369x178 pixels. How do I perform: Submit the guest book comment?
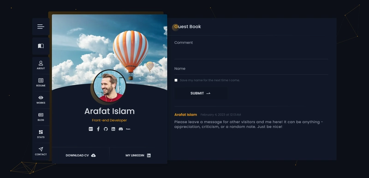click(201, 93)
